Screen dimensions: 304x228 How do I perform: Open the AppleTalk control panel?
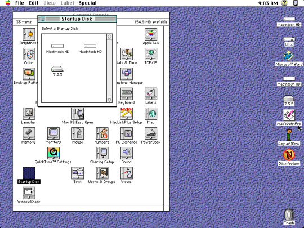(151, 34)
